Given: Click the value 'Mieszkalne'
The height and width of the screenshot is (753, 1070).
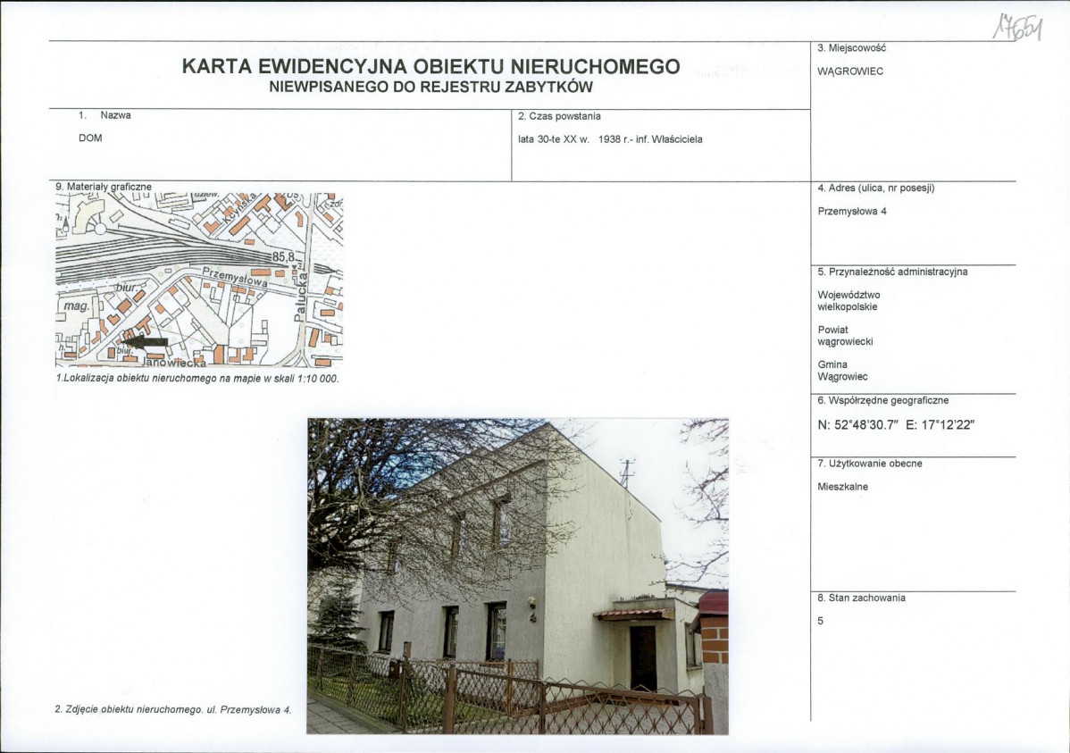Looking at the screenshot, I should point(843,487).
